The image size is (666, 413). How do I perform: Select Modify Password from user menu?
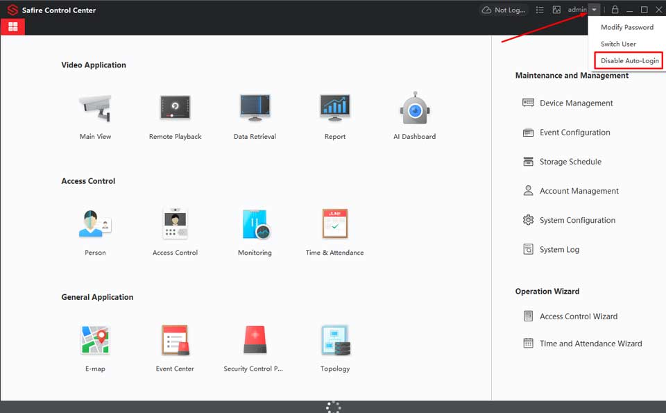(x=626, y=27)
